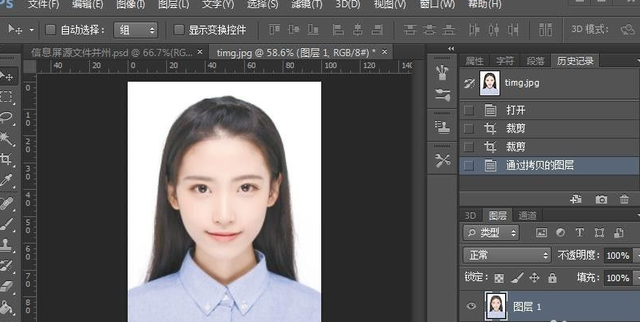Select the Brush tool in the toolbox

(x=6, y=223)
